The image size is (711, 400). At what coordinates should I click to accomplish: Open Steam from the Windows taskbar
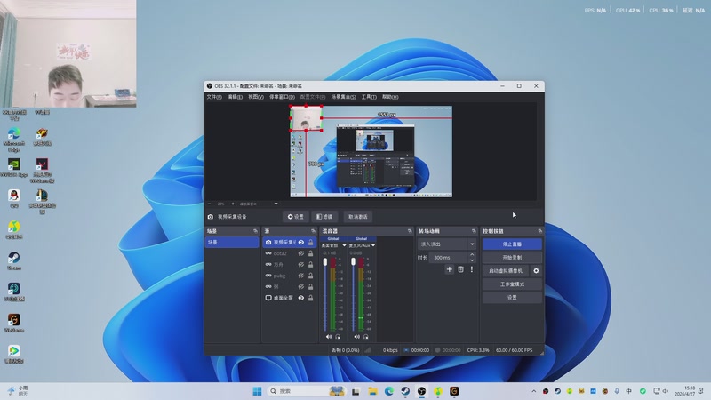tap(405, 391)
